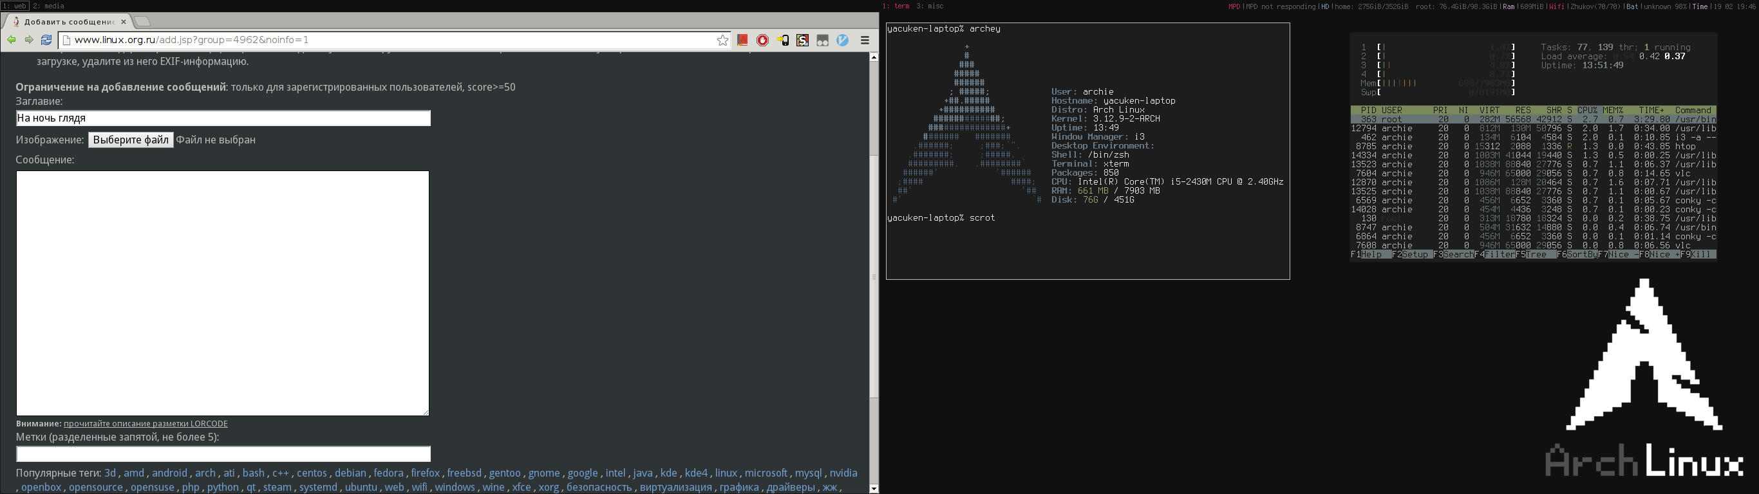Select the debian popular tag
Viewport: 1759px width, 494px height.
coord(350,473)
